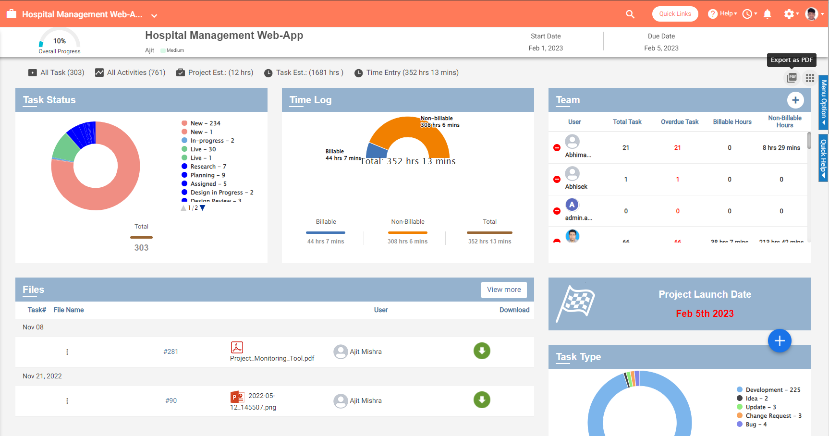
Task: Open the three-dot menu for task #281
Action: coord(67,352)
